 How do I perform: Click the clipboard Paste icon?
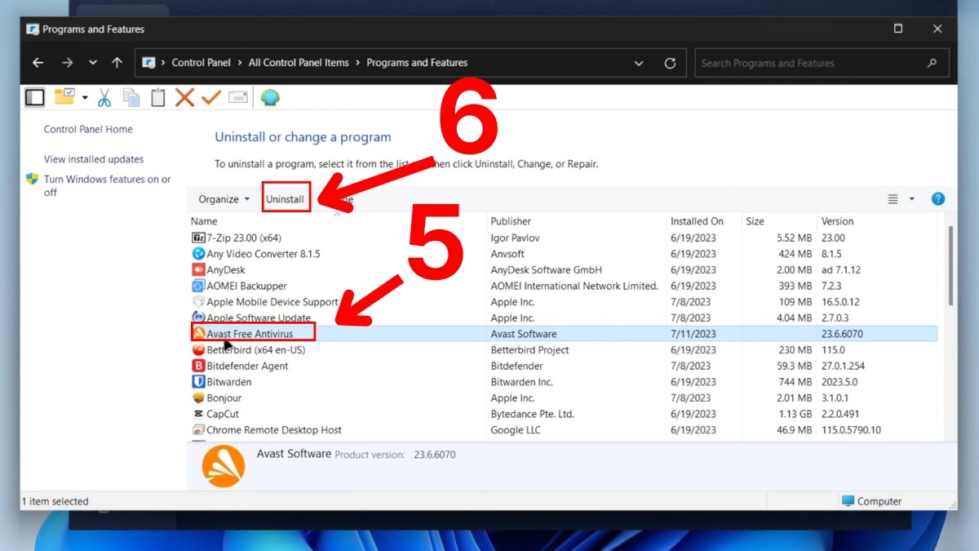157,98
